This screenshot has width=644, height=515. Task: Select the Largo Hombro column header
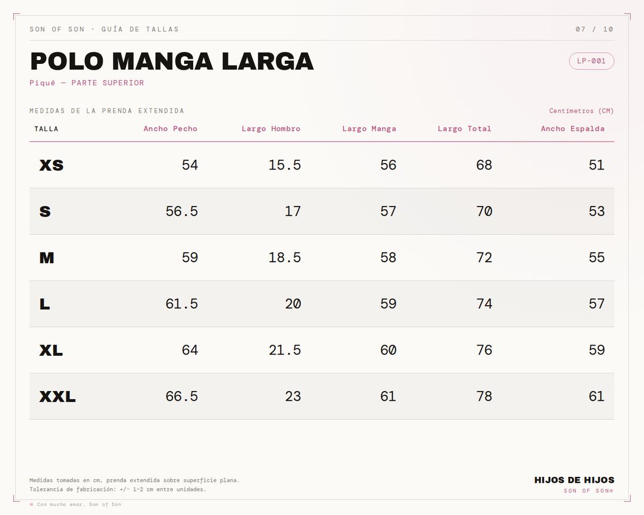pyautogui.click(x=271, y=129)
